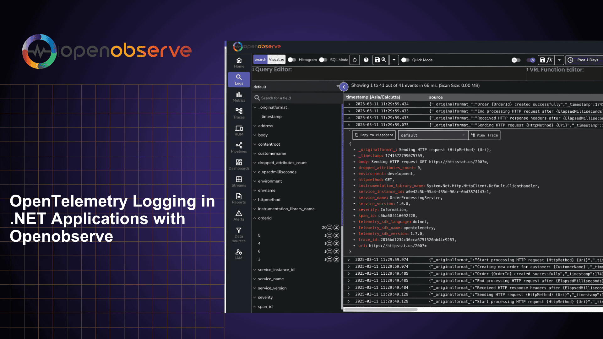Go to Streams in the sidebar
Viewport: 603px width, 339px height.
239,181
